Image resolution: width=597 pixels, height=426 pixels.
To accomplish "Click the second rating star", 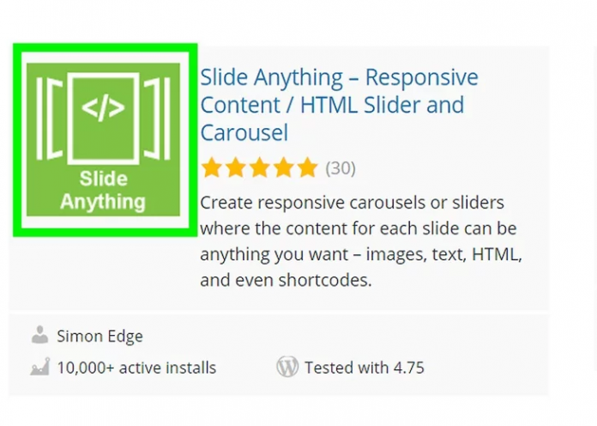I will (235, 168).
